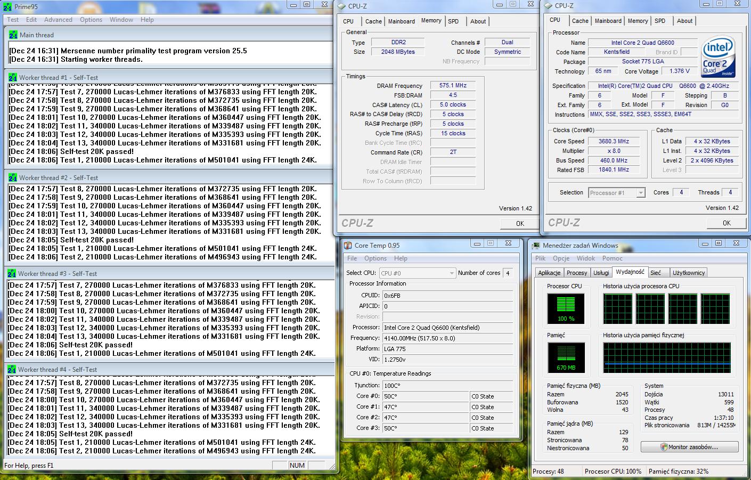751x480 pixels.
Task: Select the SPD tab in Memory window
Action: 453,21
